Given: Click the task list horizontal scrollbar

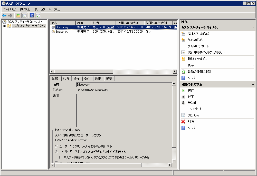Looking at the screenshot, I should click(113, 71).
